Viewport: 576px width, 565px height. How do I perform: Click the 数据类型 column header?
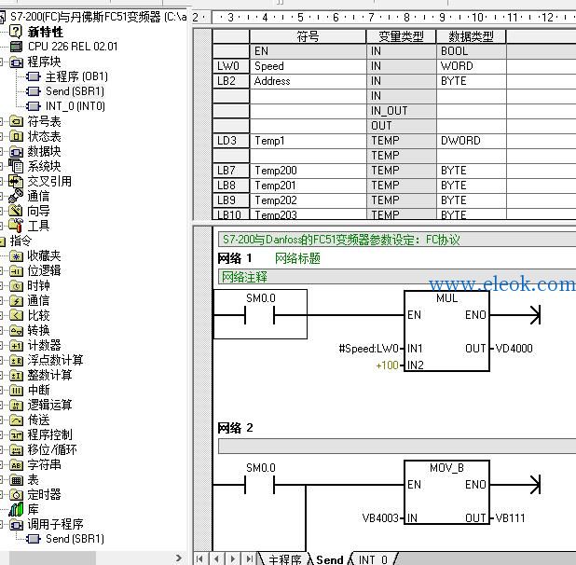point(471,36)
